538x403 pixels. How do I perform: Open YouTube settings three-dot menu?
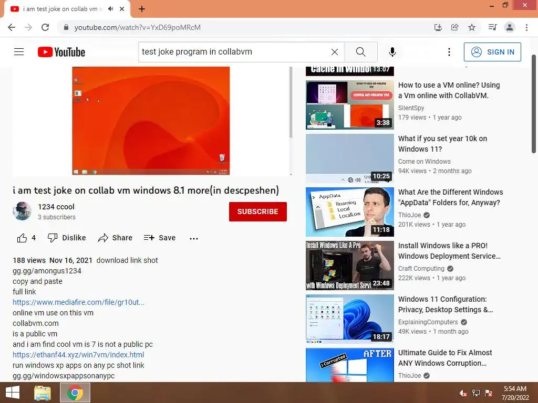coord(449,52)
